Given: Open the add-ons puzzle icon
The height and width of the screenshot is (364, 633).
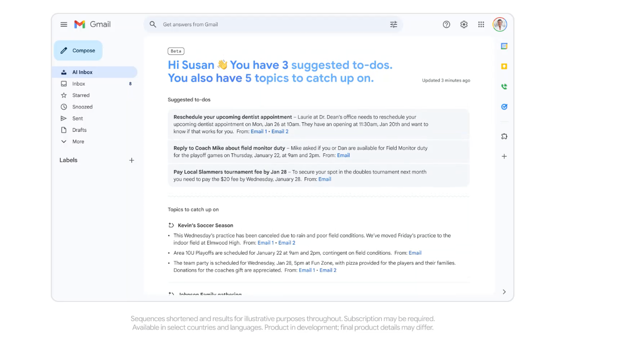Looking at the screenshot, I should 504,137.
